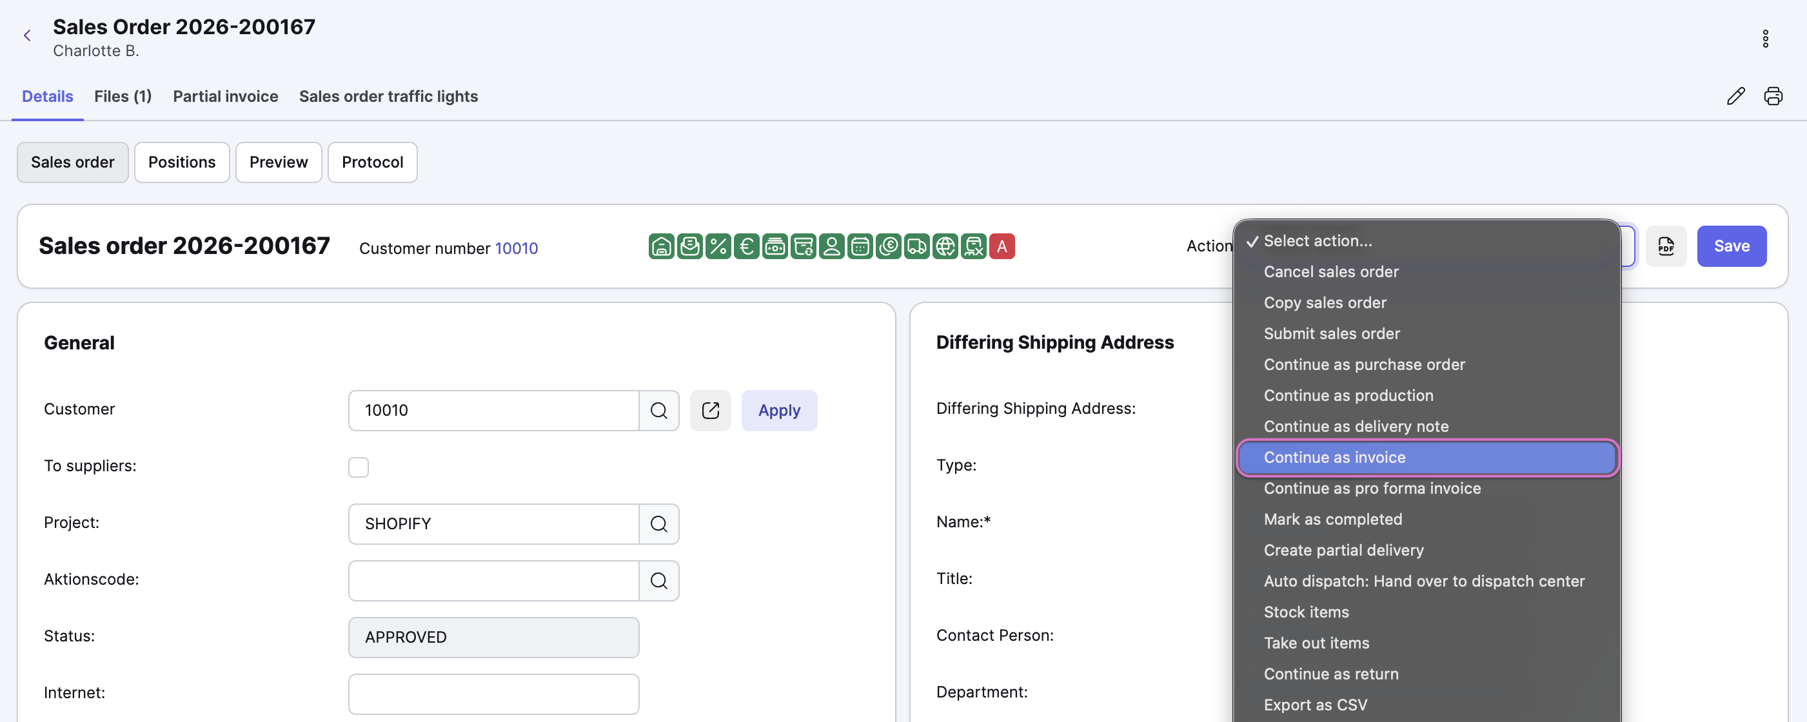
Task: Click the Project field search magnifier
Action: click(658, 523)
